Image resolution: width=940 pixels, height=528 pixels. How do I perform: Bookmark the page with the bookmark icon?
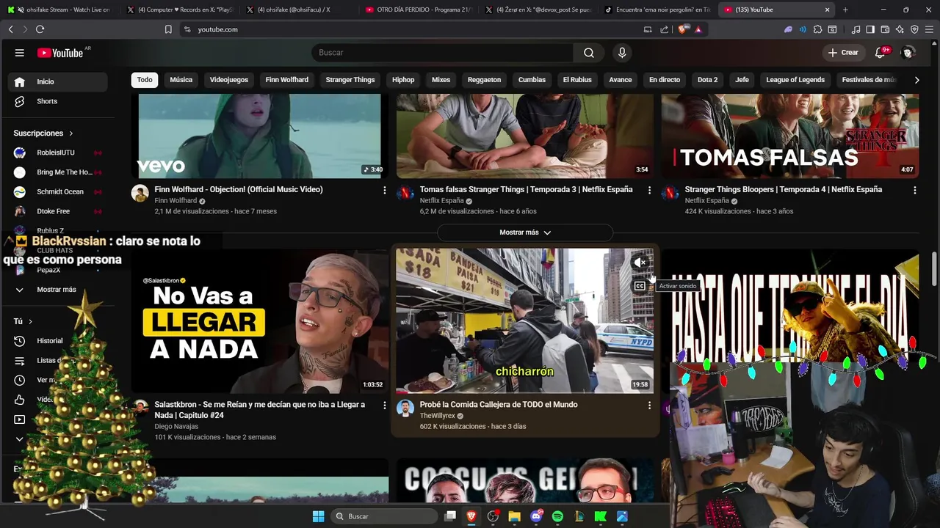(168, 29)
